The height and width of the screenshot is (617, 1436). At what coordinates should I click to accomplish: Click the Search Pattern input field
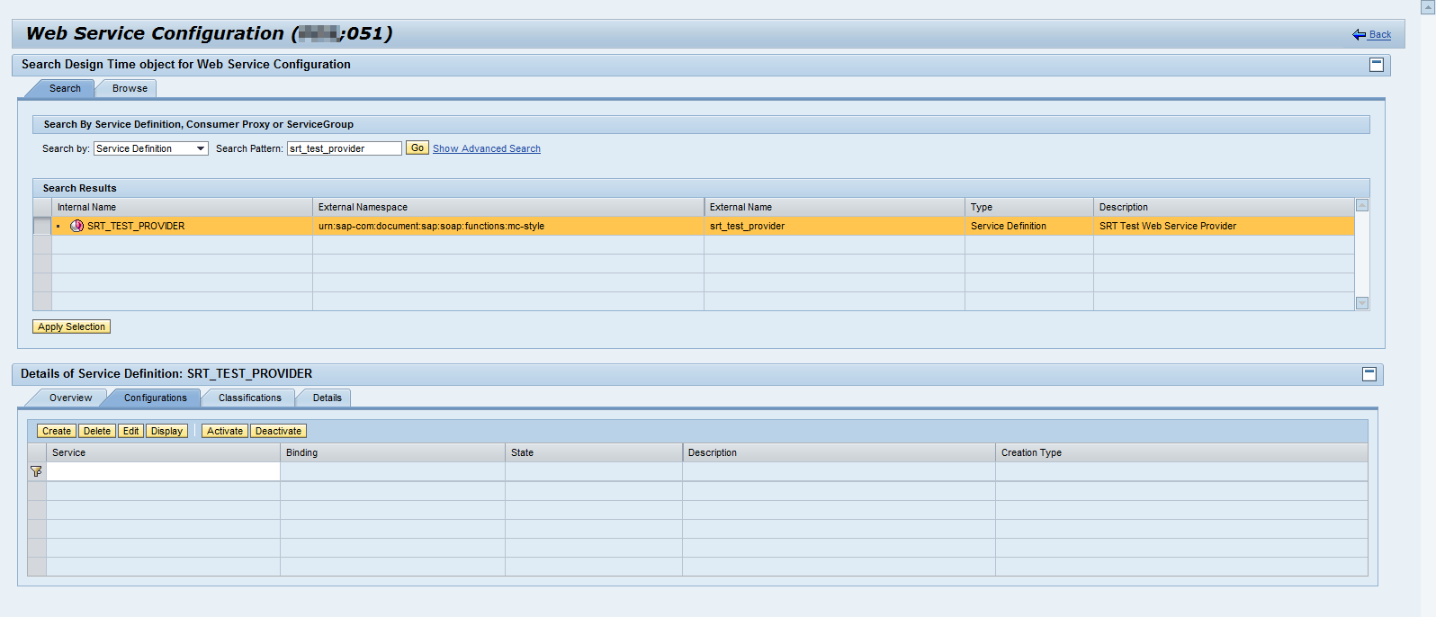[345, 148]
